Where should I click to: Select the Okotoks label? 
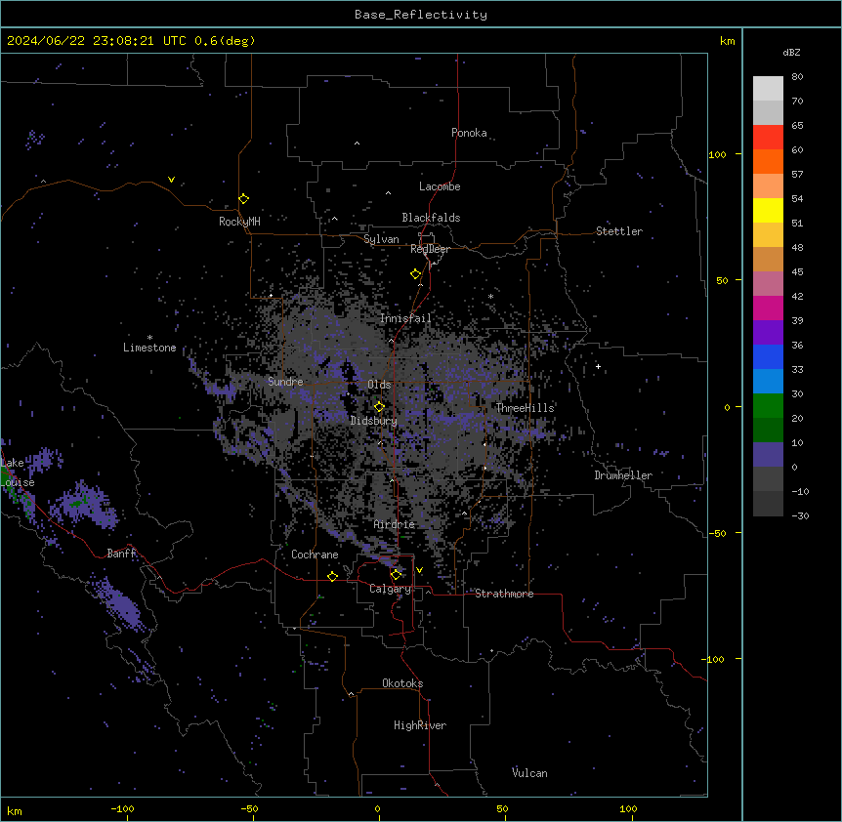point(402,683)
